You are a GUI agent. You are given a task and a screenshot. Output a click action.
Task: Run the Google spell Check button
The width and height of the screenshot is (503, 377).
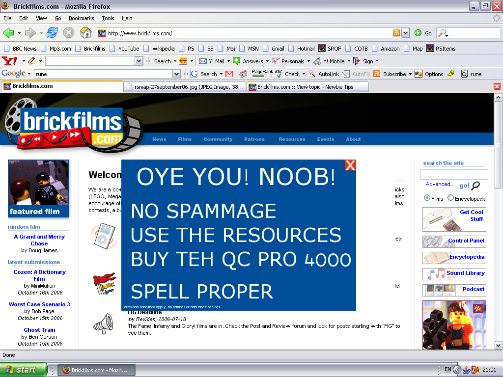[x=287, y=74]
